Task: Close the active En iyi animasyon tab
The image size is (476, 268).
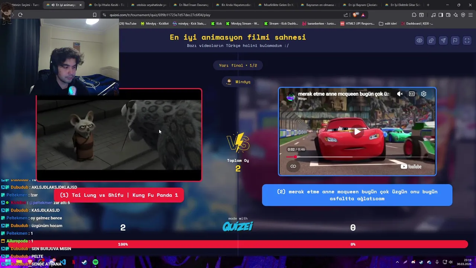Action: point(80,5)
